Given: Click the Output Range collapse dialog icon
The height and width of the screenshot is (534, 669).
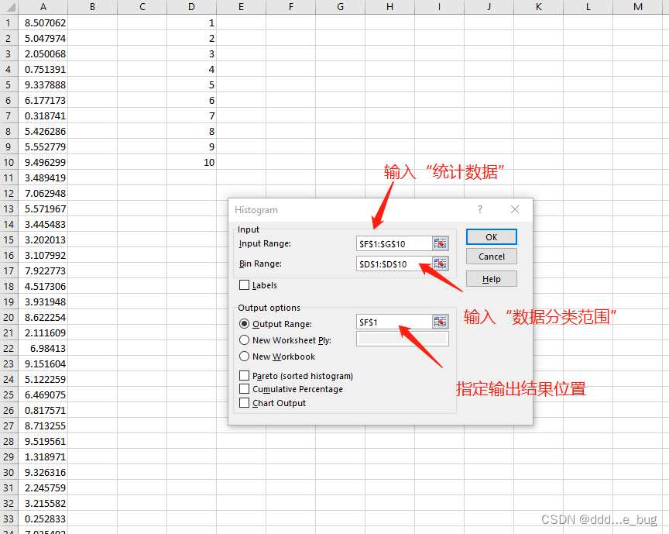Looking at the screenshot, I should tap(441, 322).
